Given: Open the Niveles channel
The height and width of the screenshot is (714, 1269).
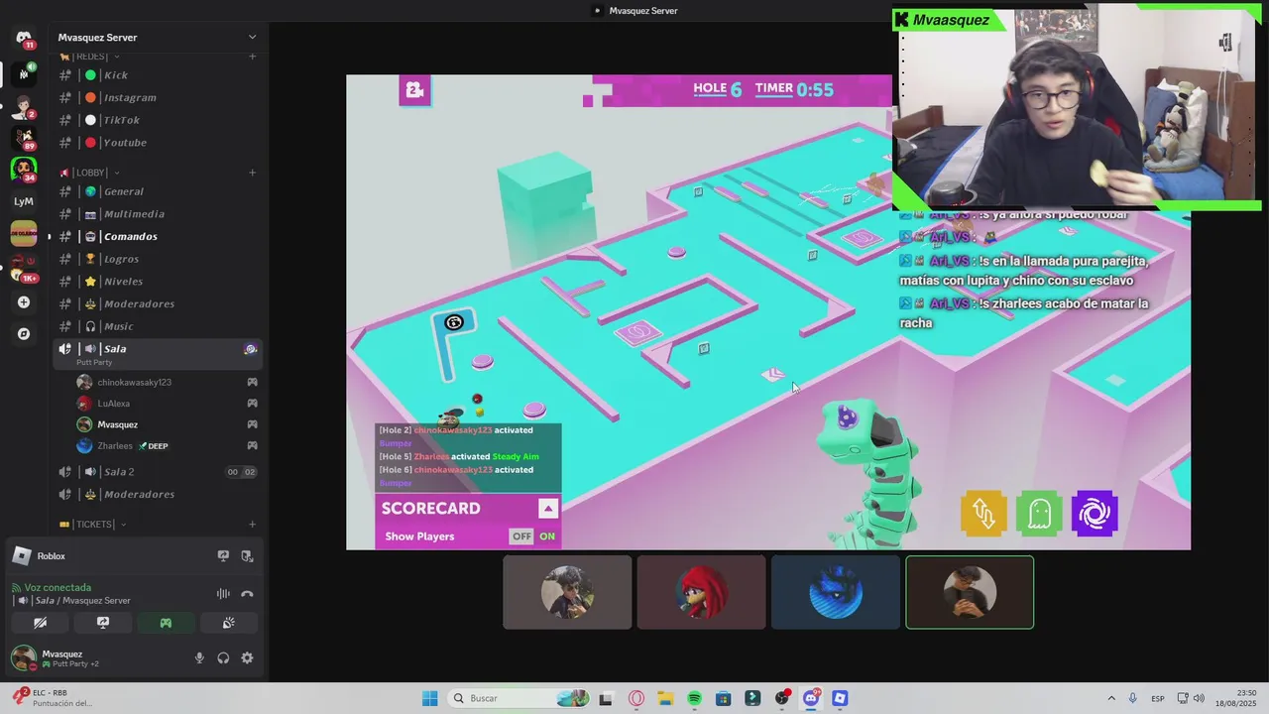Looking at the screenshot, I should pyautogui.click(x=157, y=282).
